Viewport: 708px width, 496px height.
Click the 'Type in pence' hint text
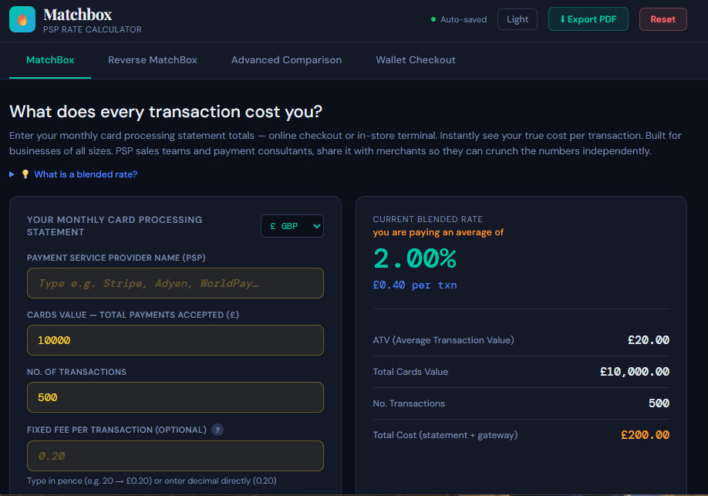pos(152,481)
